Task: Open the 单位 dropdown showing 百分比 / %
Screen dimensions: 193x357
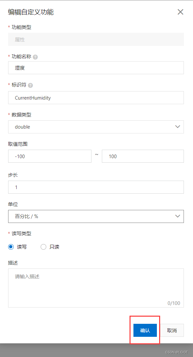Action: pyautogui.click(x=96, y=216)
